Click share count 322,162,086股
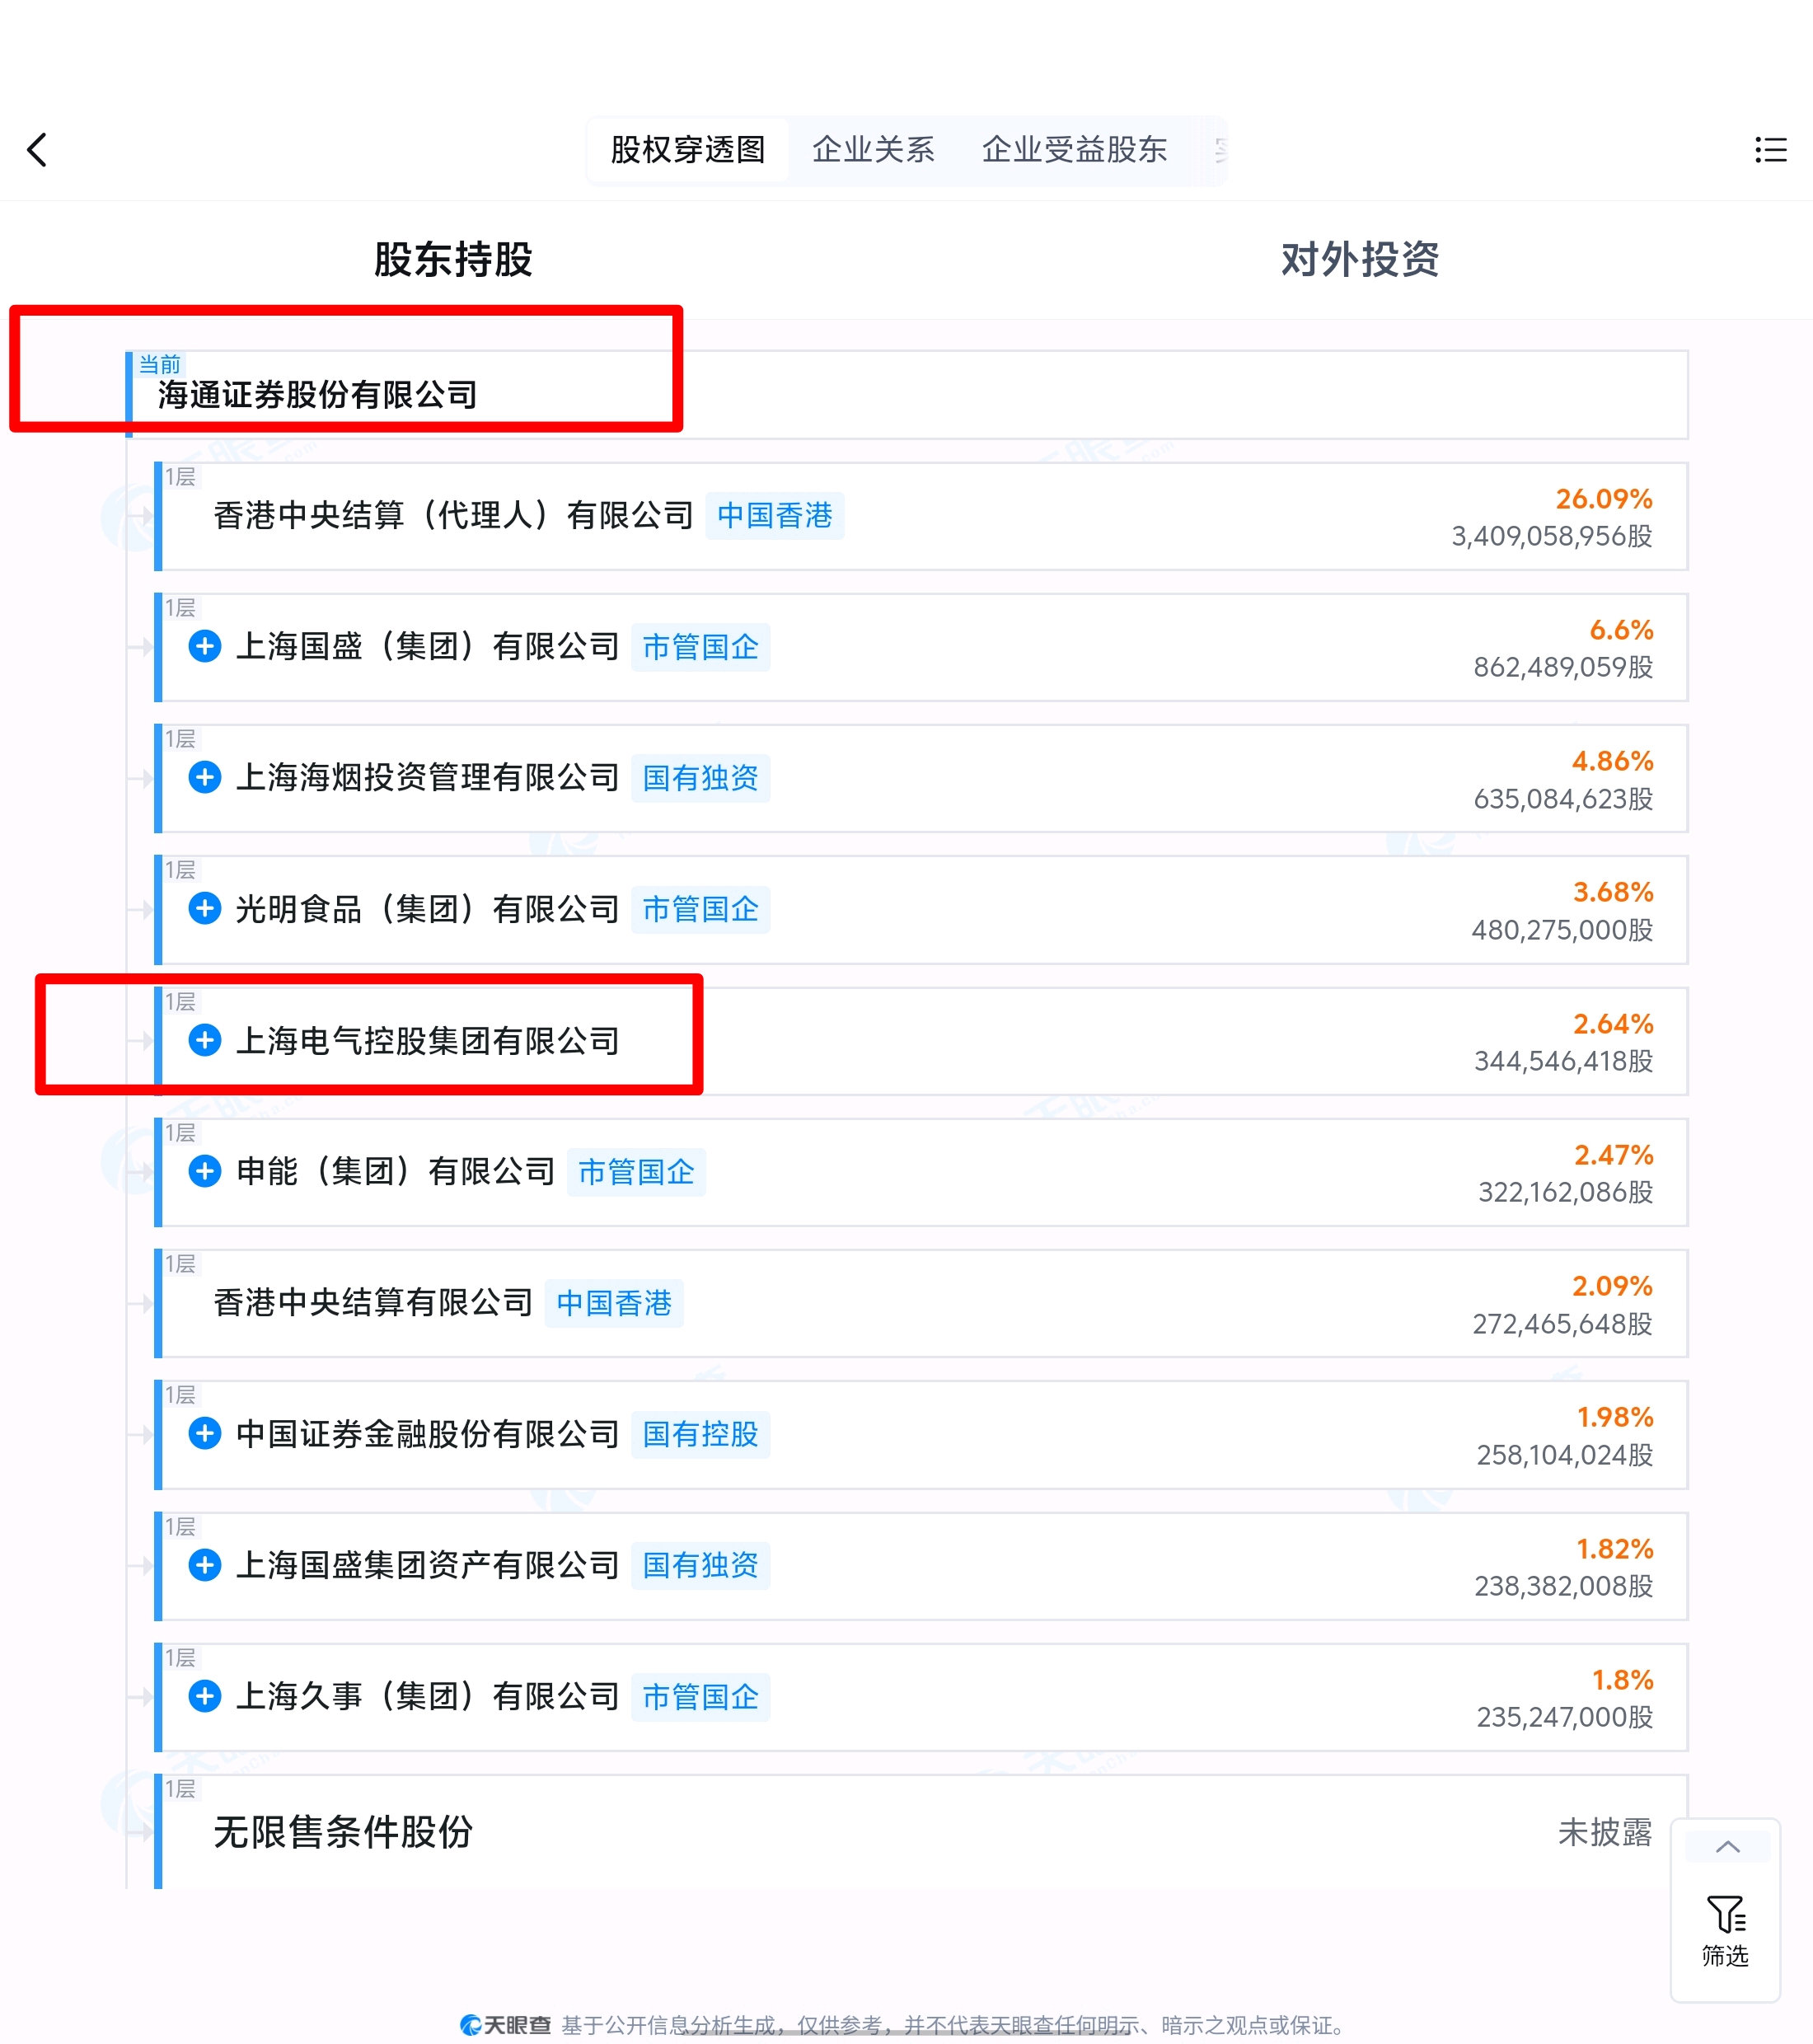1813x2044 pixels. pyautogui.click(x=1565, y=1192)
